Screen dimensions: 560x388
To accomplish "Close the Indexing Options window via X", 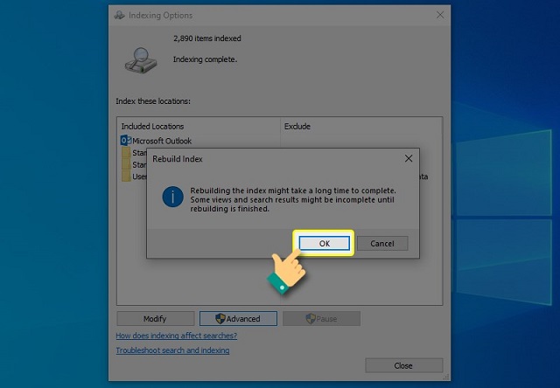I will (x=440, y=15).
